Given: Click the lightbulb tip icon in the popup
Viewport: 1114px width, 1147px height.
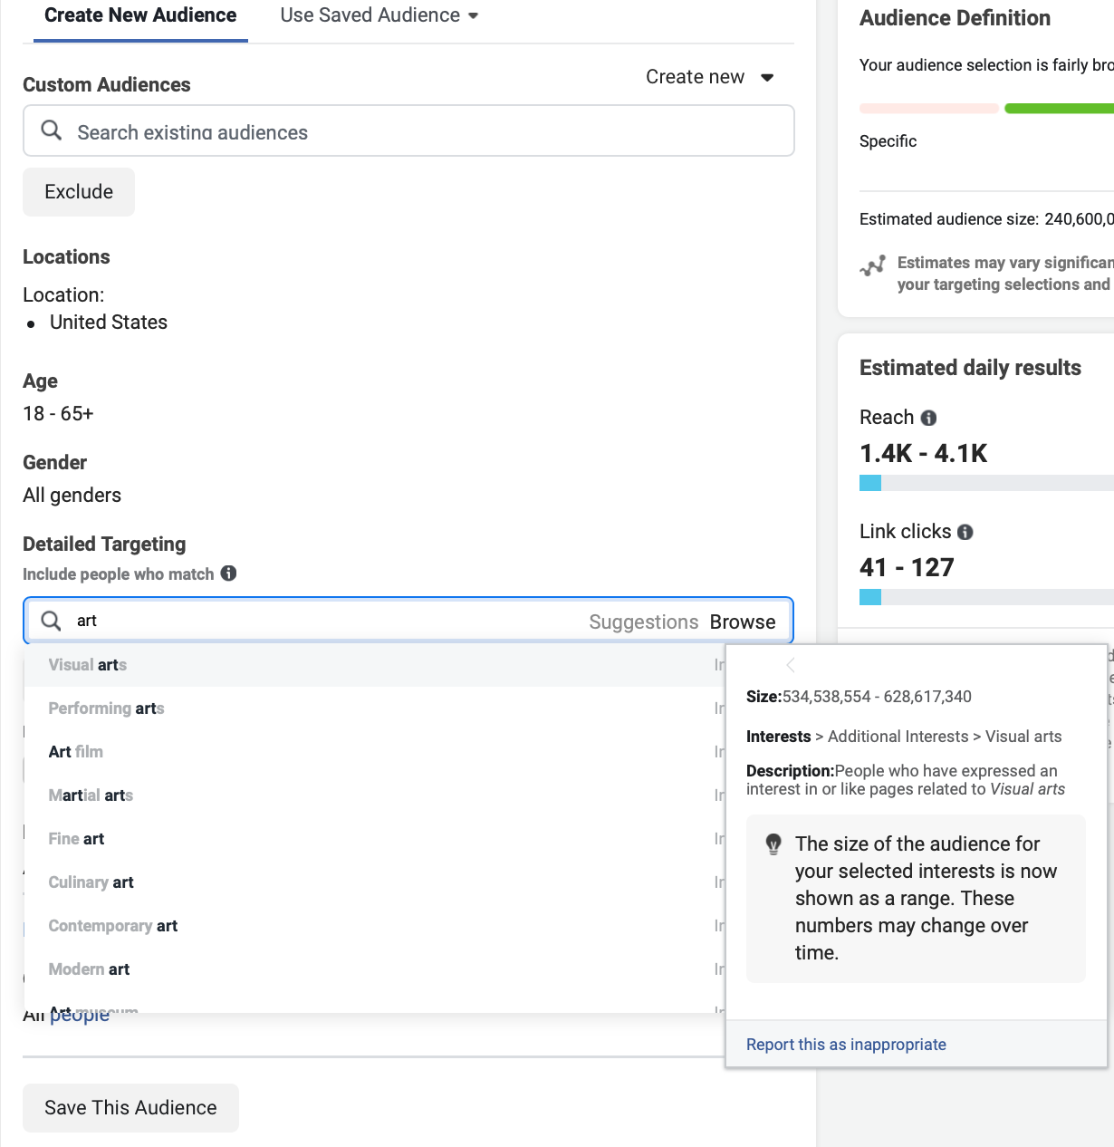Looking at the screenshot, I should pos(773,844).
